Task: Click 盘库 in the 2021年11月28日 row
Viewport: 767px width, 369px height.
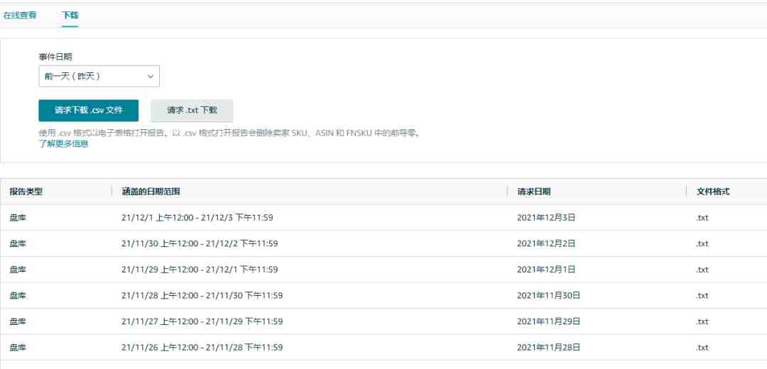Action: (18, 348)
